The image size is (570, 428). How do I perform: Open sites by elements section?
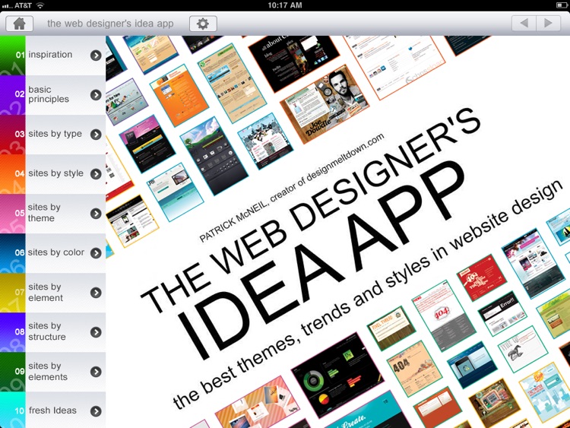coord(52,372)
